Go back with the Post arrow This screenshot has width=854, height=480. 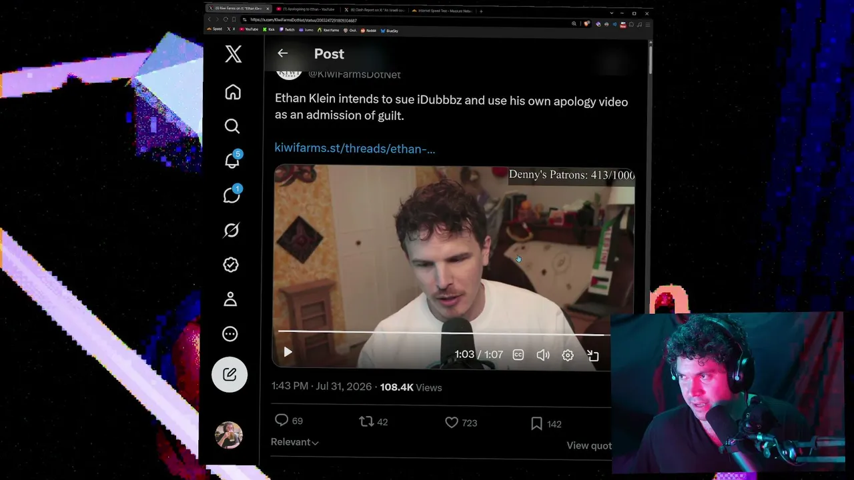[282, 53]
